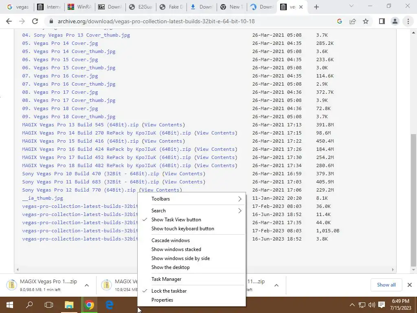Screen dimensions: 417x313
Task: Toggle Show Task View button option
Action: coord(191,220)
